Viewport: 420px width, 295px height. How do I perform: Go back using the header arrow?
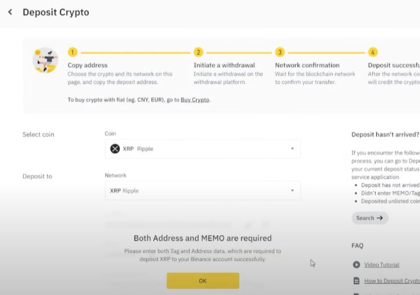pyautogui.click(x=10, y=12)
